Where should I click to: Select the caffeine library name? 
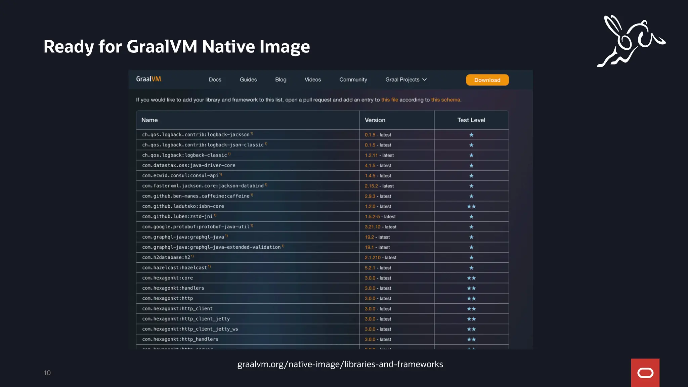coord(196,196)
